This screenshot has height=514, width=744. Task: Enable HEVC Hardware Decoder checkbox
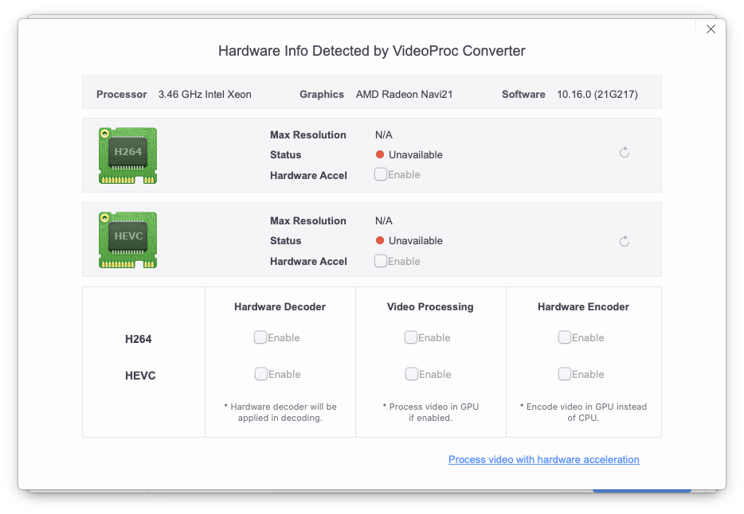tap(260, 374)
